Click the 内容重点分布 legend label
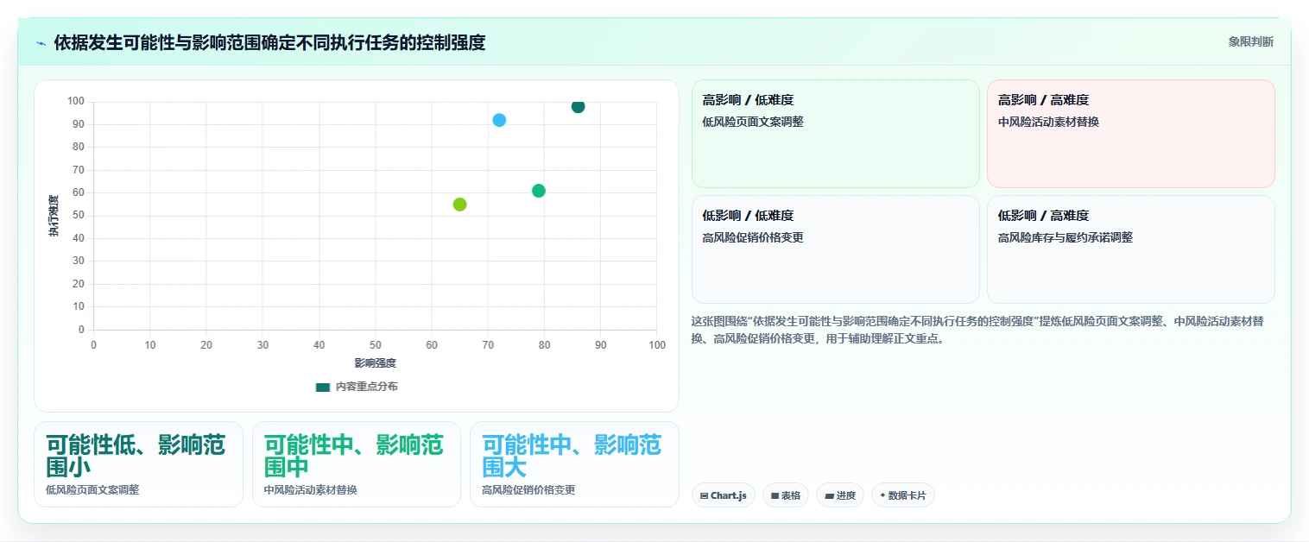 [367, 387]
